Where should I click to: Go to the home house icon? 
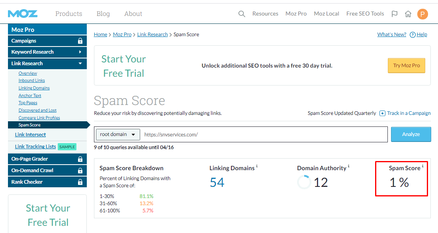coord(408,14)
